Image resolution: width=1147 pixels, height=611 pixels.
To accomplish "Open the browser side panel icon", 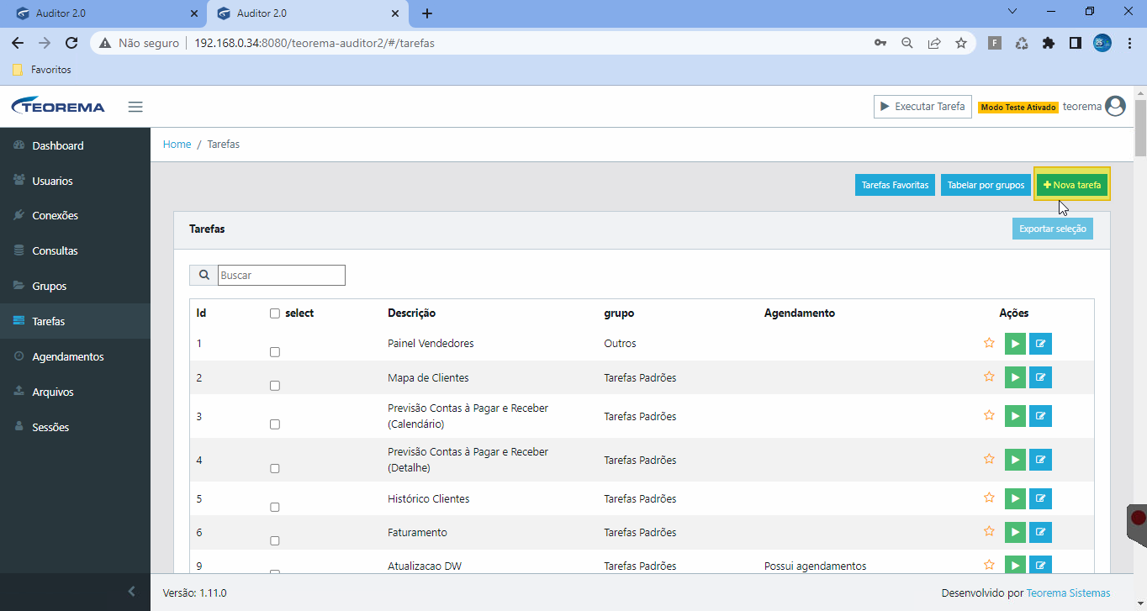I will 1075,43.
